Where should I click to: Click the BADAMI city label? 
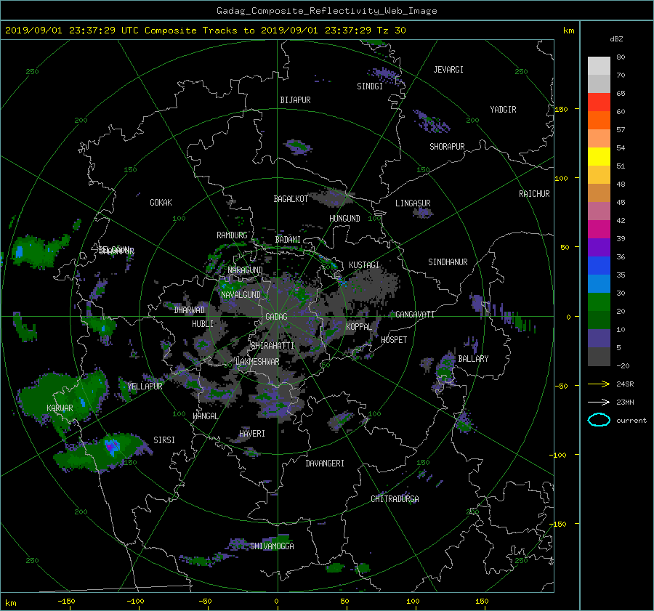point(288,240)
